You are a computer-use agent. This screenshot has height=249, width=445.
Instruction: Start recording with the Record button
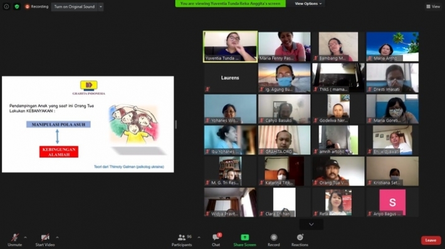pyautogui.click(x=274, y=240)
